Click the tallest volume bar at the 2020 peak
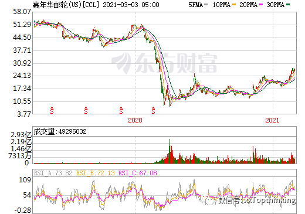The width and height of the screenshot is (305, 214). pyautogui.click(x=170, y=151)
